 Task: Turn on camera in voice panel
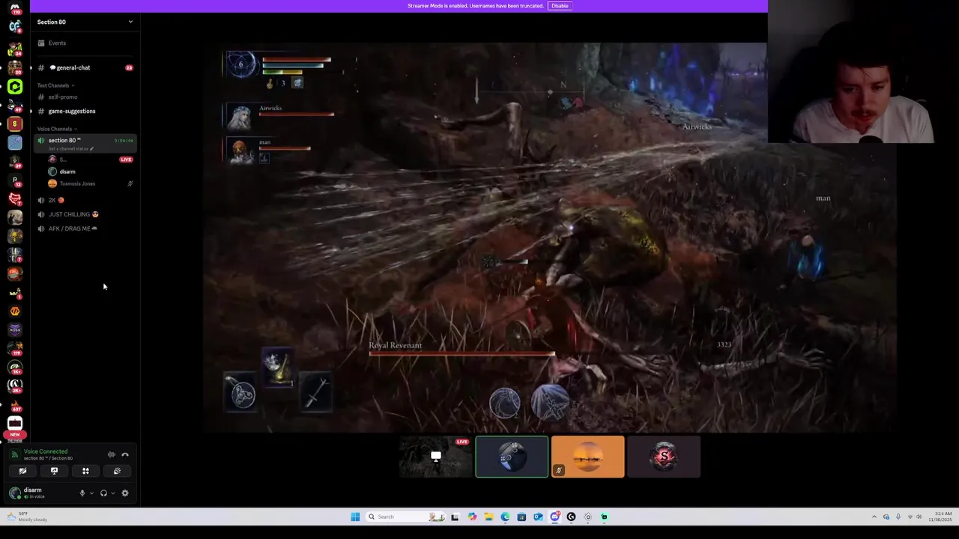22,471
